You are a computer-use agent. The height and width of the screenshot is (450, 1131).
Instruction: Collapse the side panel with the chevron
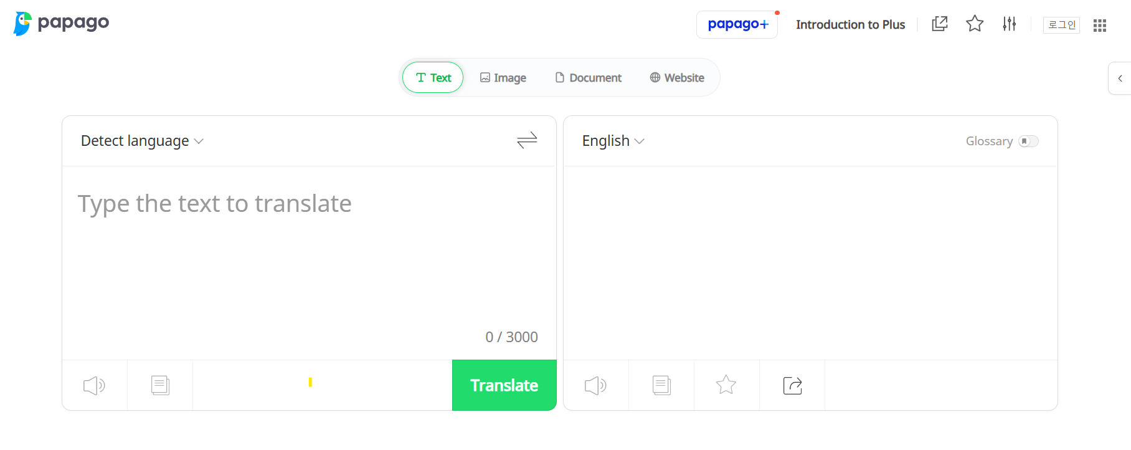click(1119, 78)
